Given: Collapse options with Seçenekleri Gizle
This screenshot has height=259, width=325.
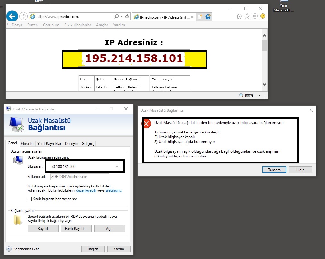Looking at the screenshot, I should 9,249.
